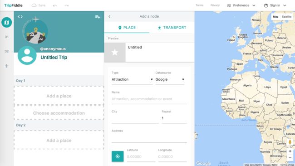The image size is (295, 166).
Task: Select the map overview sidebar icon
Action: [x=7, y=22]
